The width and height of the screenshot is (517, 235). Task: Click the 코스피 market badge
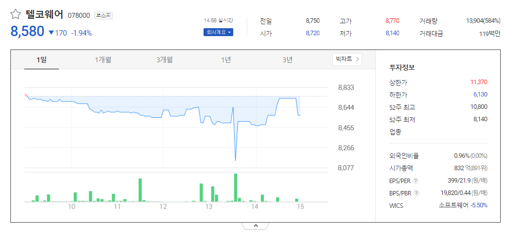(x=103, y=15)
